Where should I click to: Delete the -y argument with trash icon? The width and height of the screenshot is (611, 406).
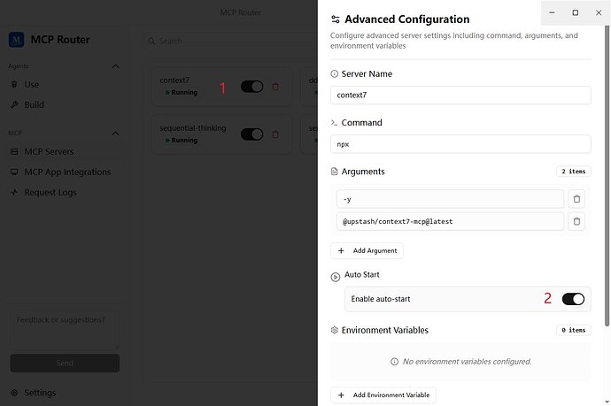576,199
